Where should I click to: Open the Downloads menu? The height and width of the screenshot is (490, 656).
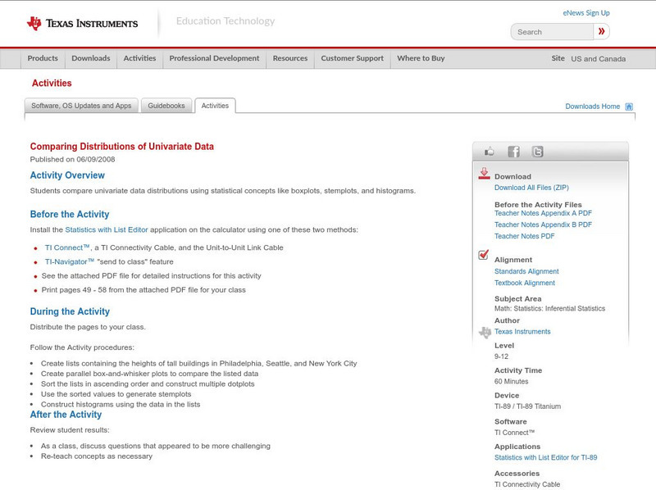91,58
